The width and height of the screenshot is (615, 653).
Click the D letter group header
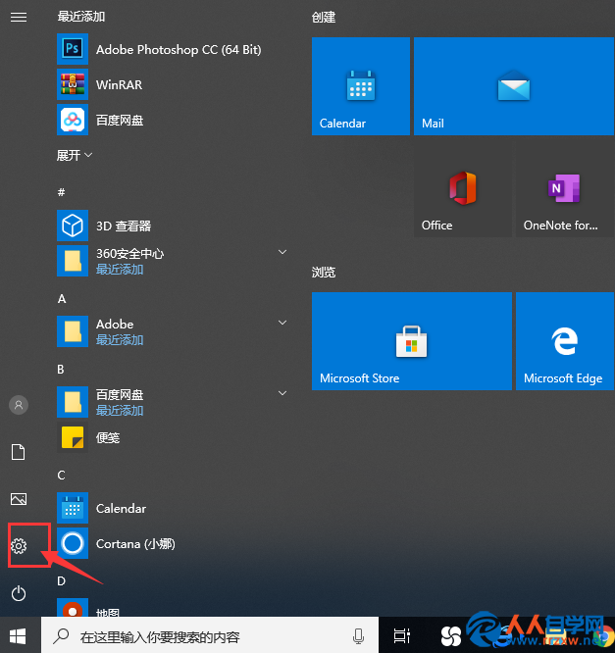pyautogui.click(x=61, y=581)
